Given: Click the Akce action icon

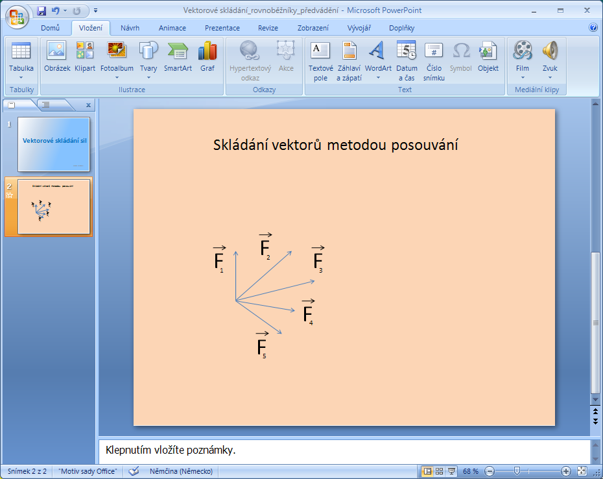Looking at the screenshot, I should tap(286, 57).
